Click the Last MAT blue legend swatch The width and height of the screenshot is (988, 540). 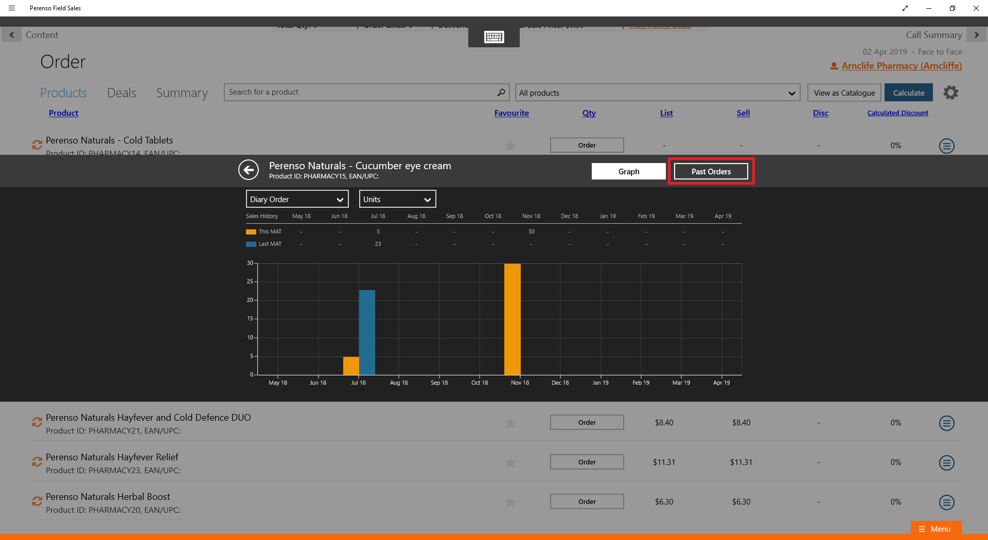tap(251, 244)
